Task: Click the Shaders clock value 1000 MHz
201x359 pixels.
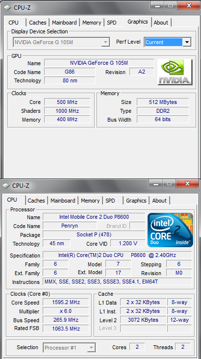Action: [x=67, y=111]
